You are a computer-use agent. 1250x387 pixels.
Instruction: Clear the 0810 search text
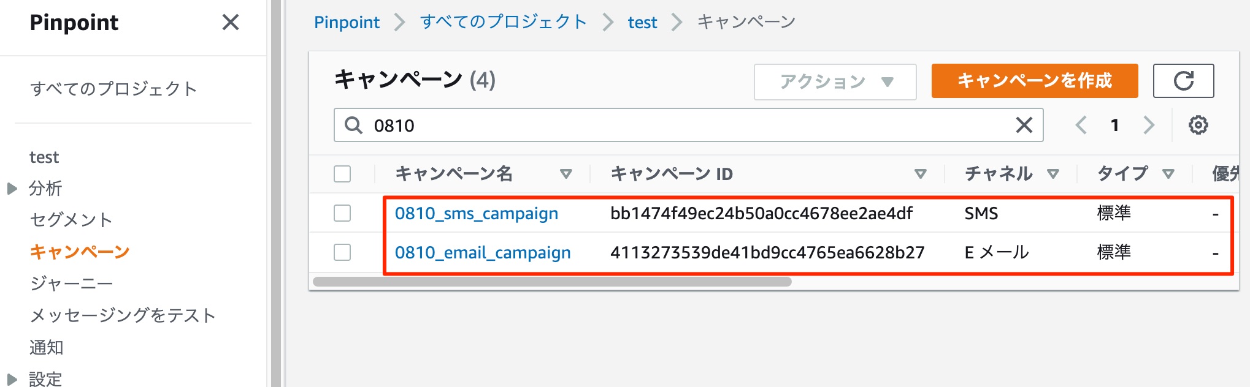1024,125
